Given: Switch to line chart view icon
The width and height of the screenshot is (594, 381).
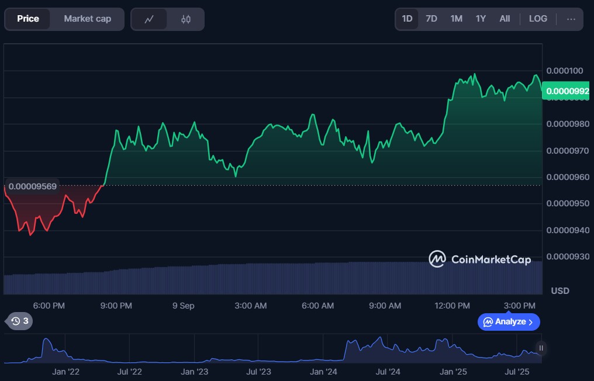Looking at the screenshot, I should (149, 19).
